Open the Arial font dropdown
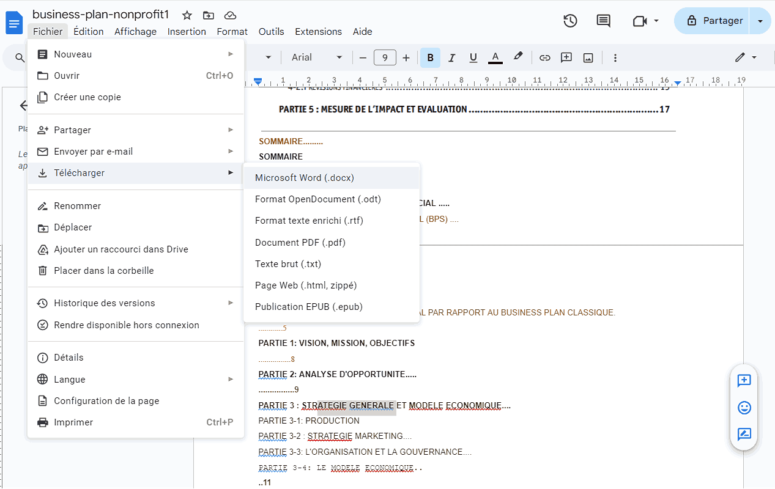The width and height of the screenshot is (775, 489). 316,57
